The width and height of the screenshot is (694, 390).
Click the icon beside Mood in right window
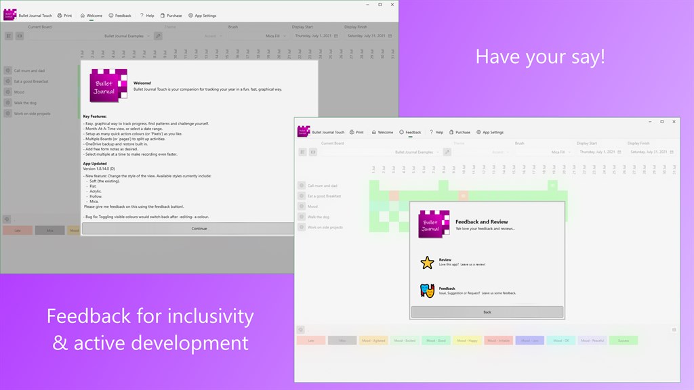coord(302,206)
